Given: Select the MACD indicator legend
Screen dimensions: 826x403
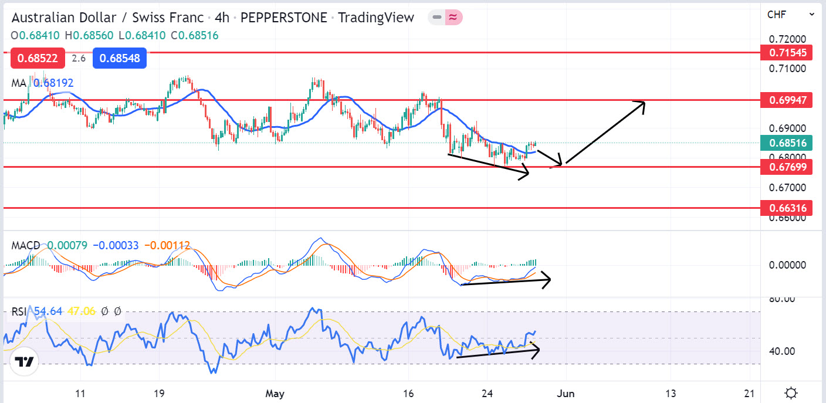Looking at the screenshot, I should click(x=26, y=245).
